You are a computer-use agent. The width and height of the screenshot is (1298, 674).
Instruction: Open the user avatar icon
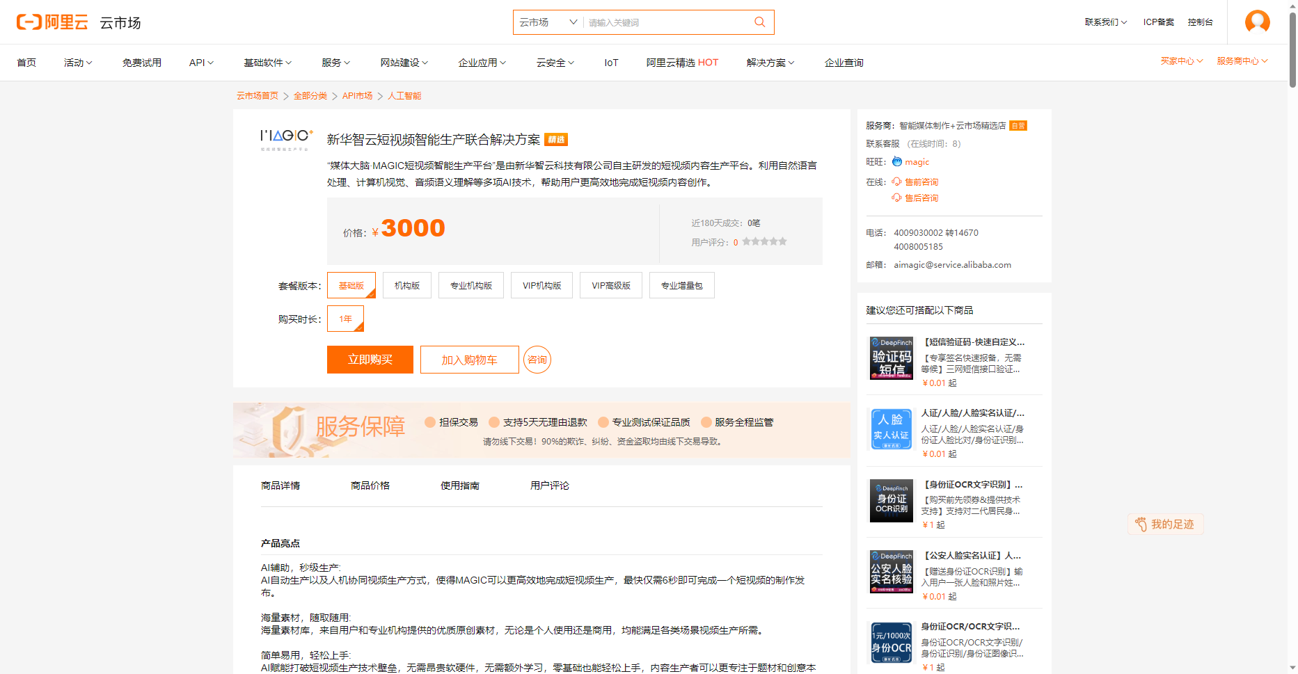[x=1258, y=22]
